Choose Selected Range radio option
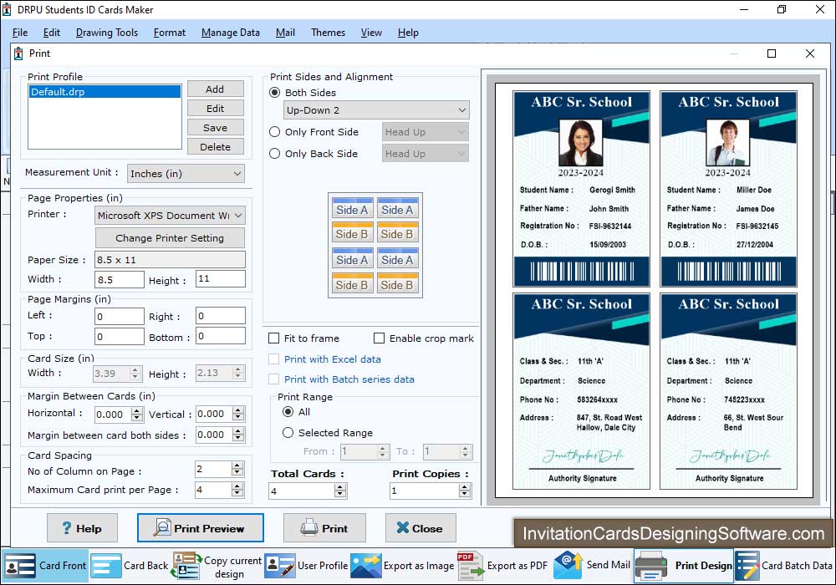 pyautogui.click(x=288, y=433)
